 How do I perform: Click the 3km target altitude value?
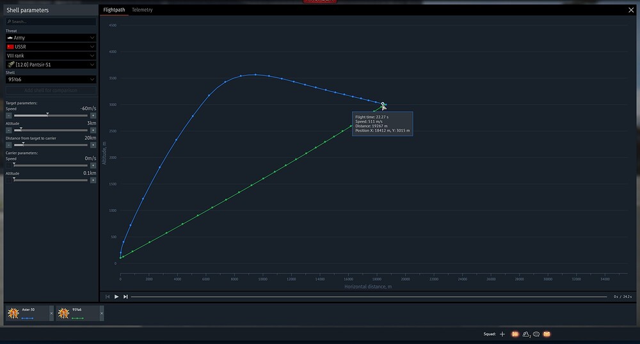(x=92, y=123)
